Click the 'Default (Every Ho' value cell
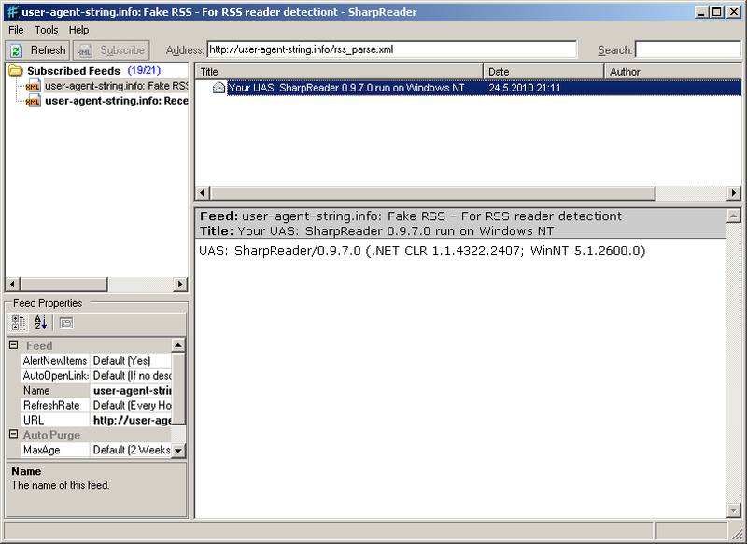This screenshot has height=544, width=747. pyautogui.click(x=132, y=405)
